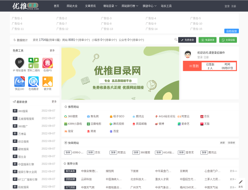Click the 发布 pencil icon
The width and height of the screenshot is (248, 190).
point(241,182)
